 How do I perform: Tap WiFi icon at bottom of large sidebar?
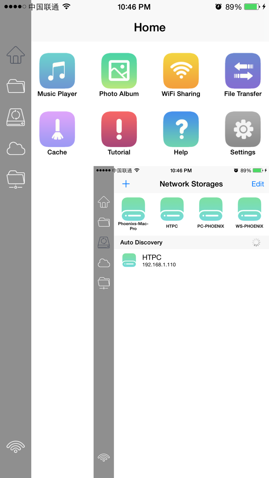[x=16, y=446]
